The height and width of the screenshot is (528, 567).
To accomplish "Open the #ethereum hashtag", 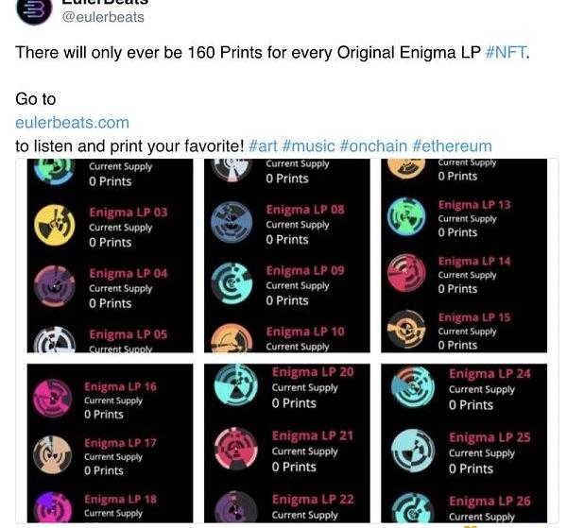I will point(452,146).
